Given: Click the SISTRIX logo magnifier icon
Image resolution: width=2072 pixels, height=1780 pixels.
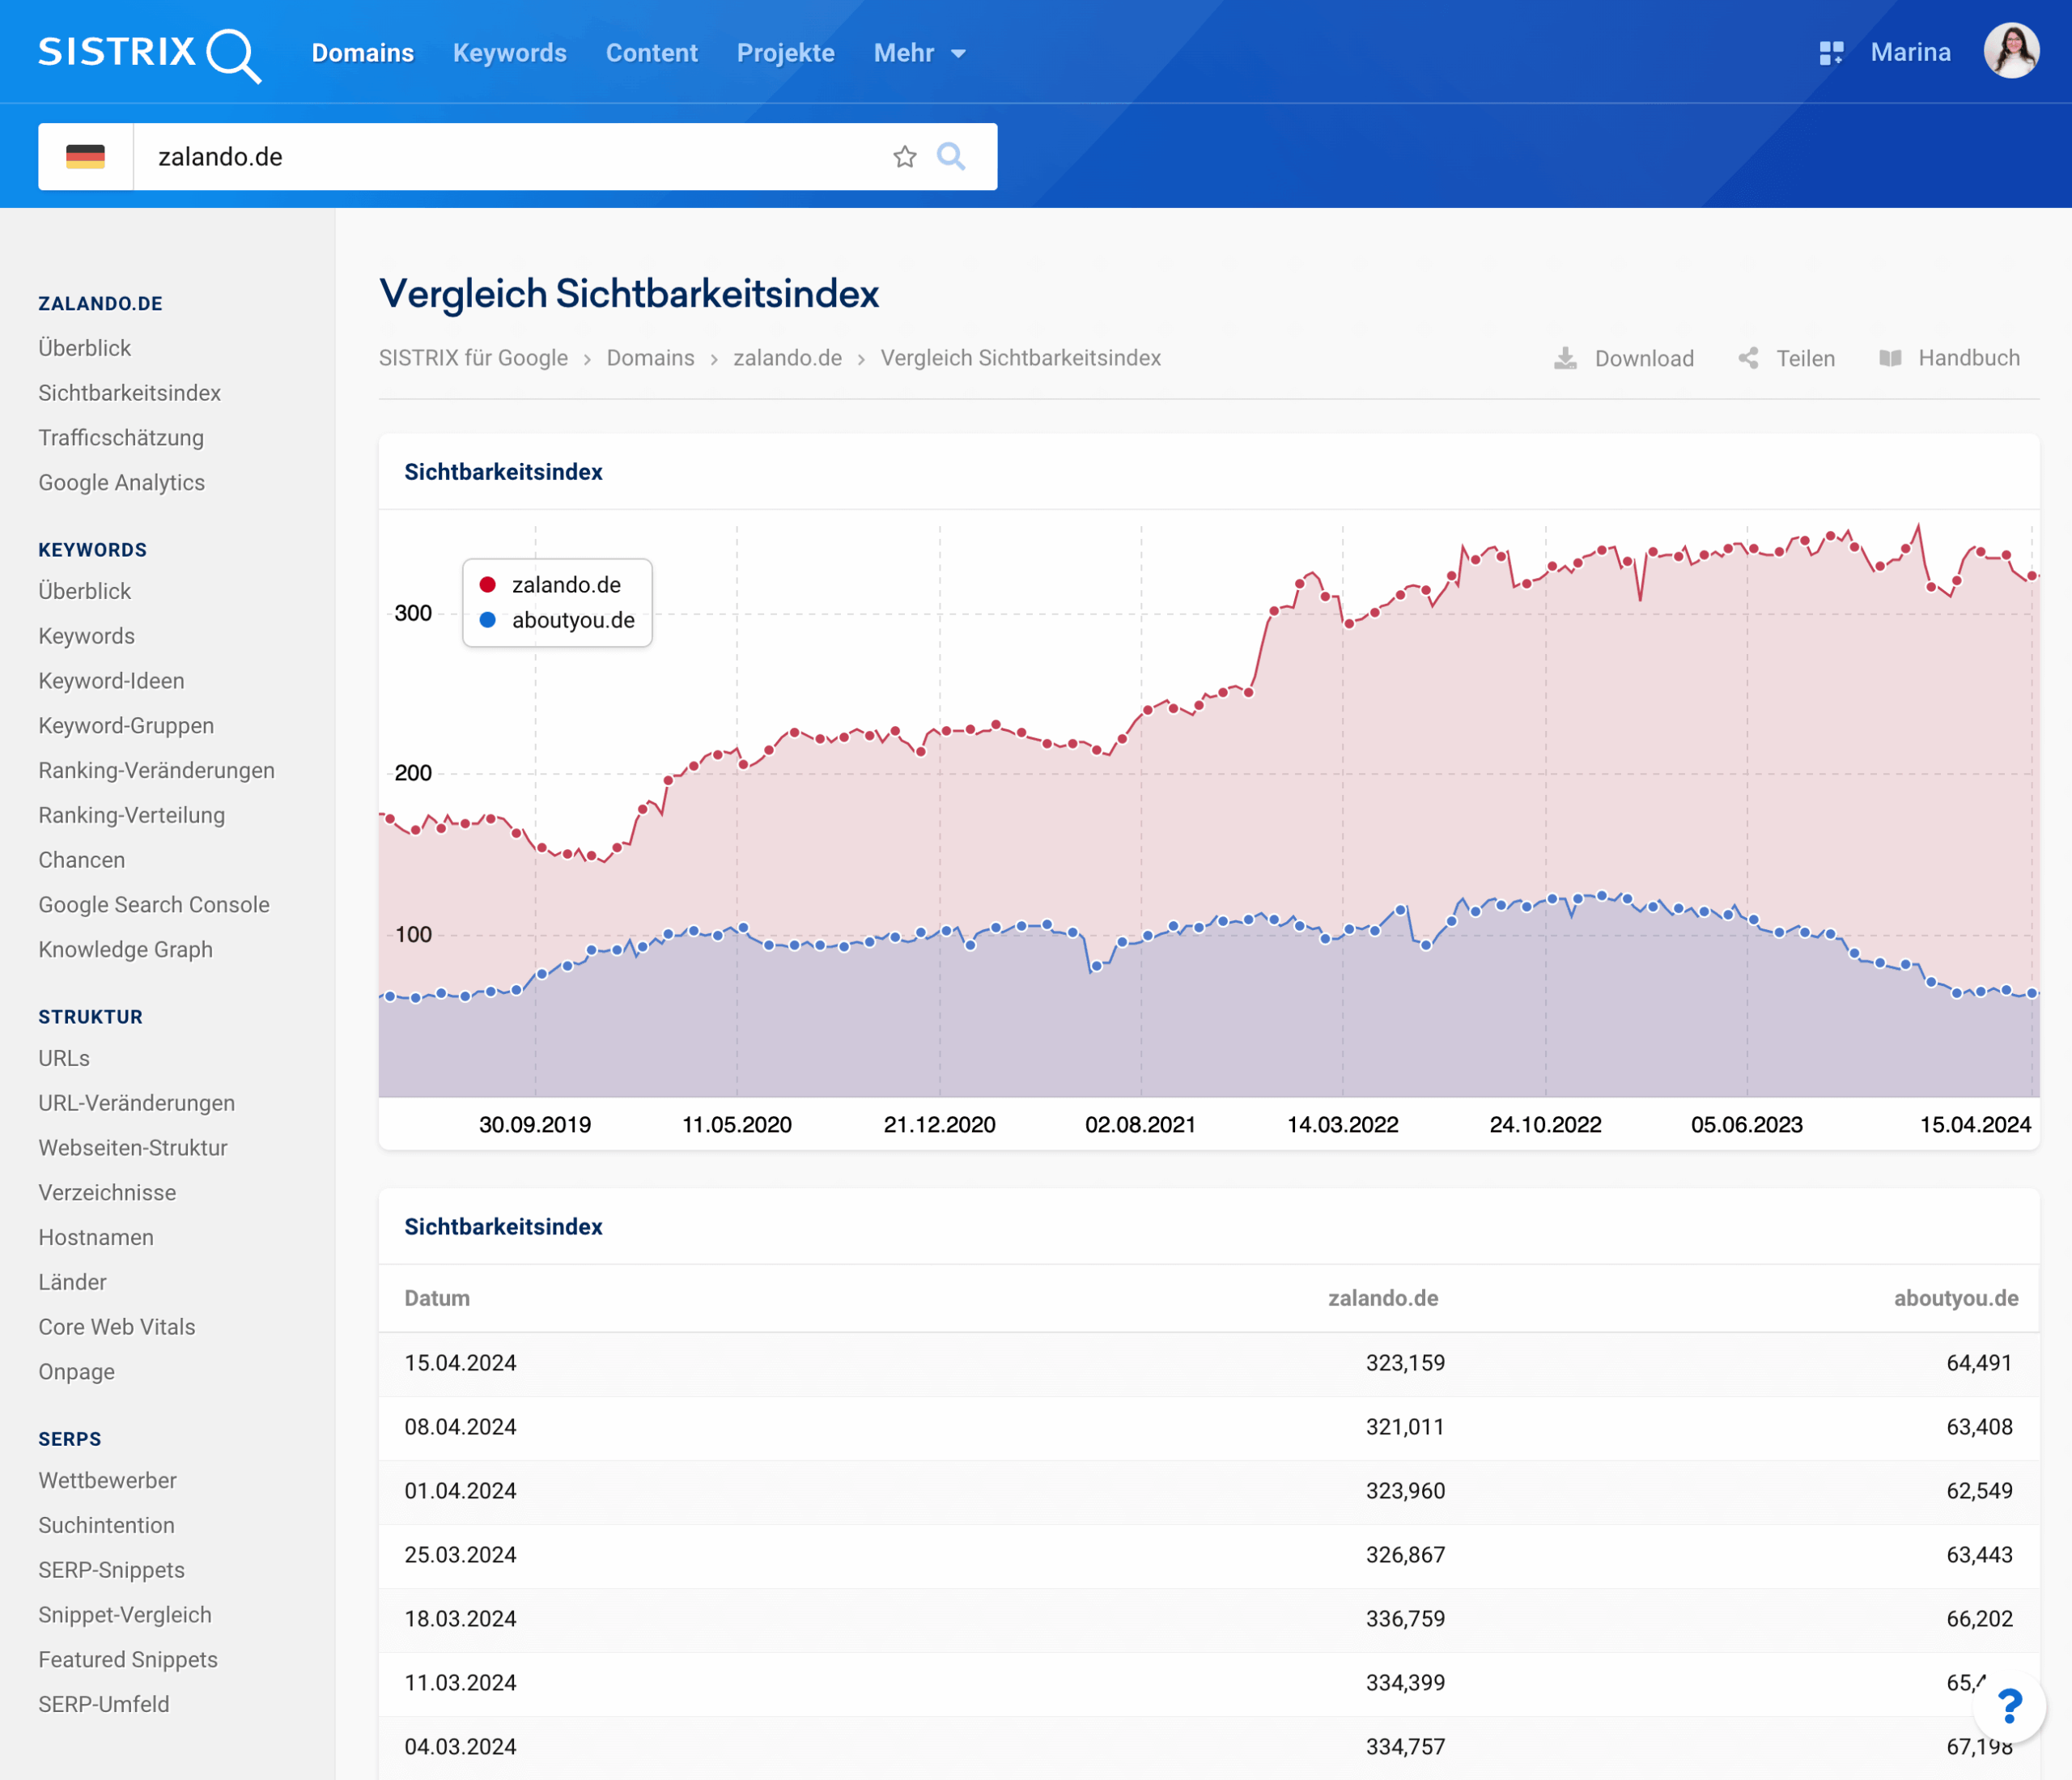Looking at the screenshot, I should (234, 56).
